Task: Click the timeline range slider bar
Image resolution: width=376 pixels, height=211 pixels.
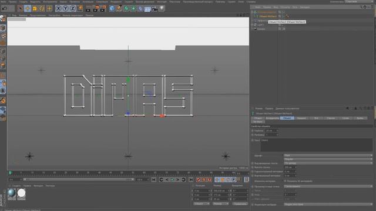Action: pos(78,179)
